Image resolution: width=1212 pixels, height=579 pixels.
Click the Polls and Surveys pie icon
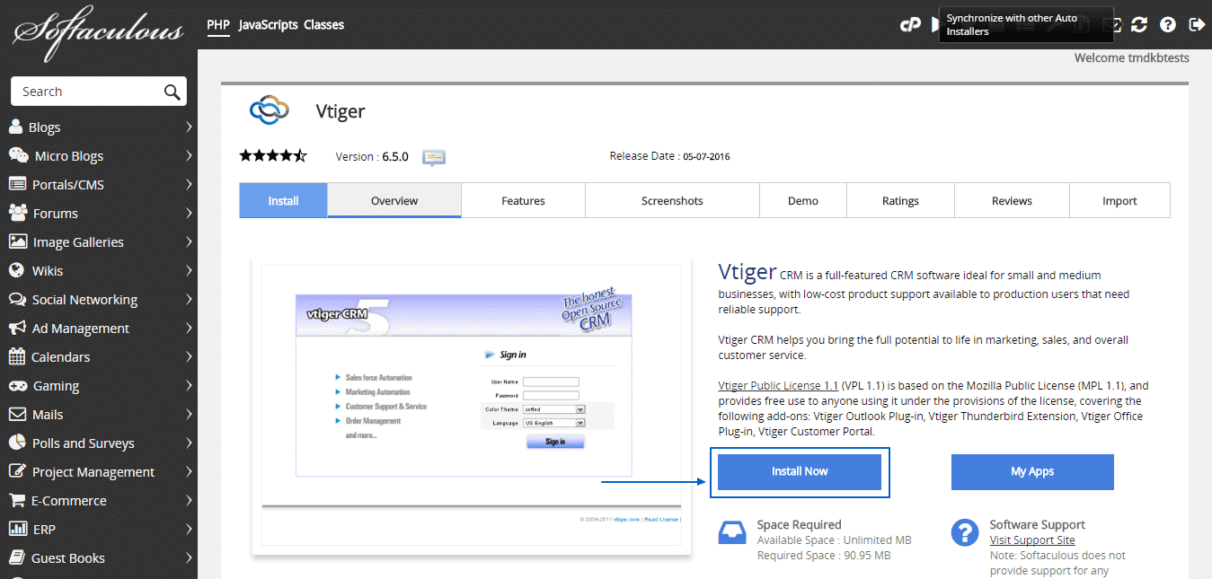(x=16, y=443)
